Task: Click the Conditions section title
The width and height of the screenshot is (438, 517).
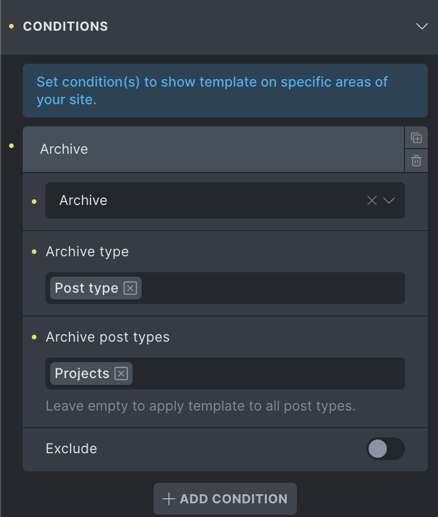Action: coord(65,26)
